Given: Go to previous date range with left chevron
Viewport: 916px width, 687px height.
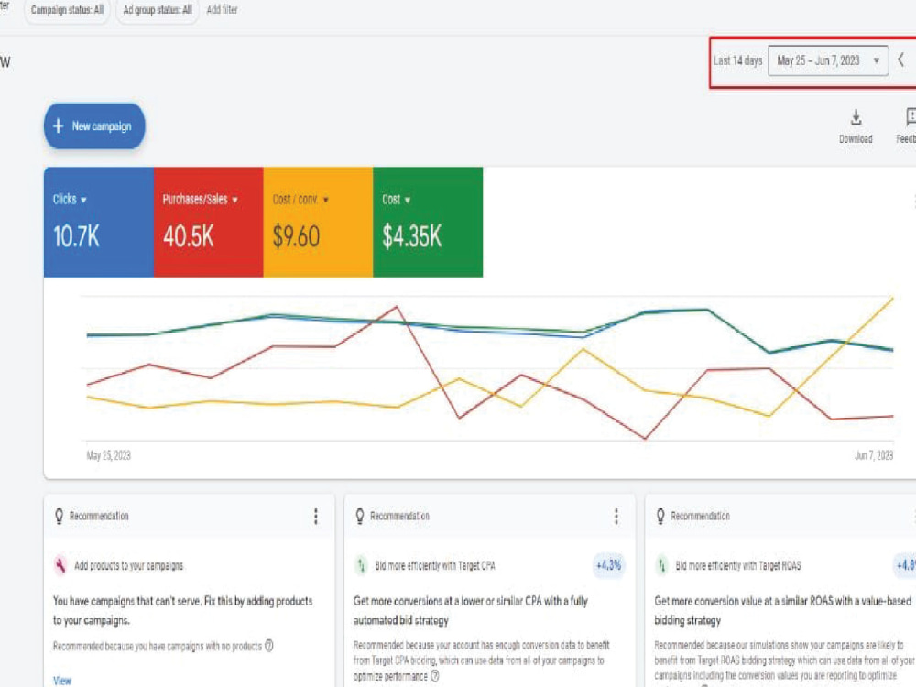Looking at the screenshot, I should pos(901,60).
